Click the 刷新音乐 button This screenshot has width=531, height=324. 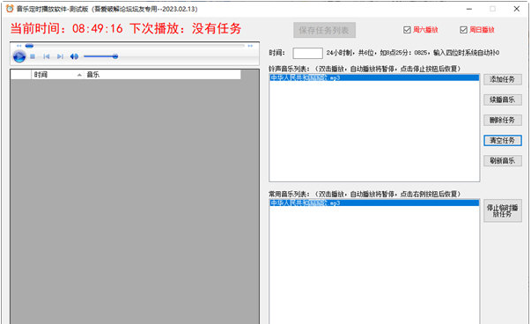pos(503,160)
